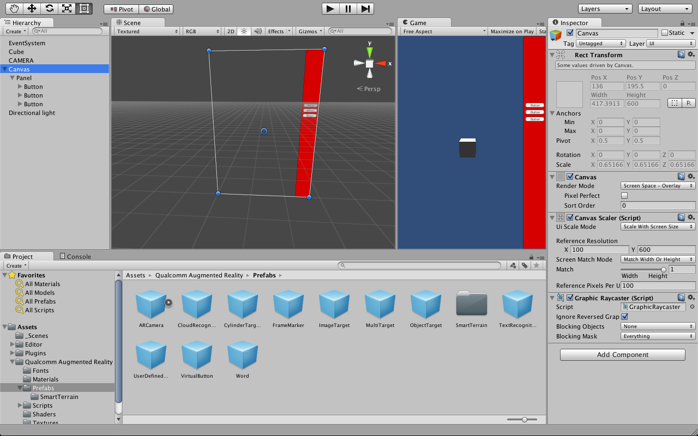Image resolution: width=698 pixels, height=436 pixels.
Task: Click Rect Transform help book icon
Action: tap(681, 55)
